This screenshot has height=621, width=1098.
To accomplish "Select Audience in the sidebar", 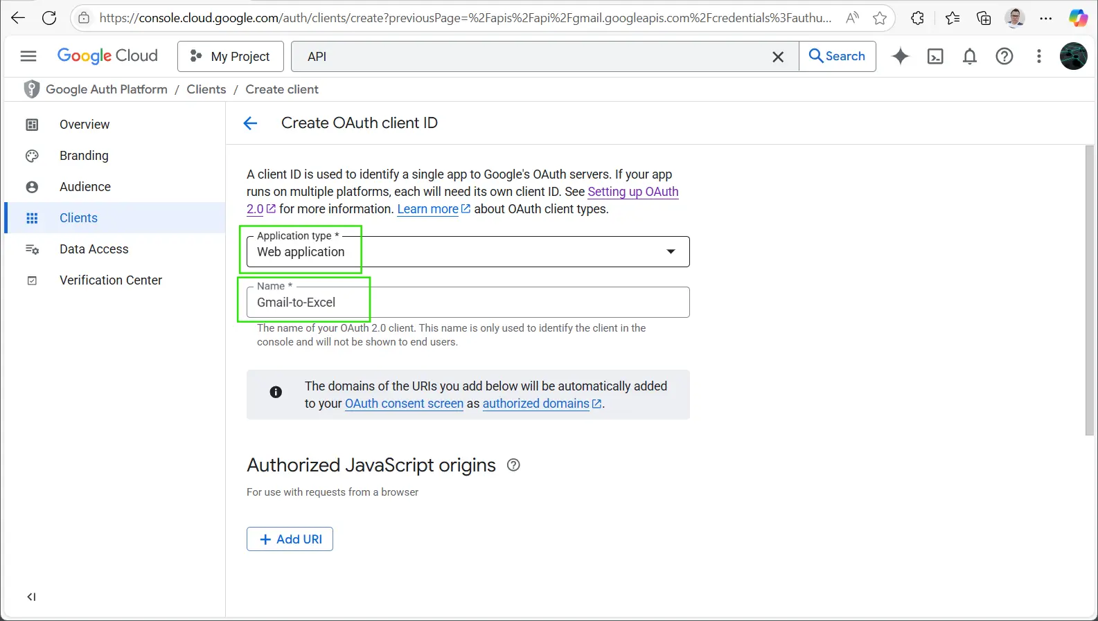I will pyautogui.click(x=85, y=187).
